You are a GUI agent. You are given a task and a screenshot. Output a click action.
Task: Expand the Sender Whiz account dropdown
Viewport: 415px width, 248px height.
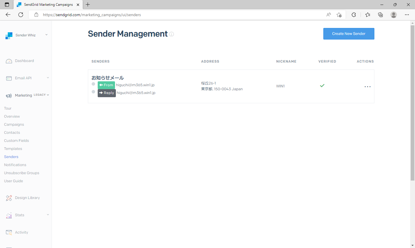tap(46, 35)
